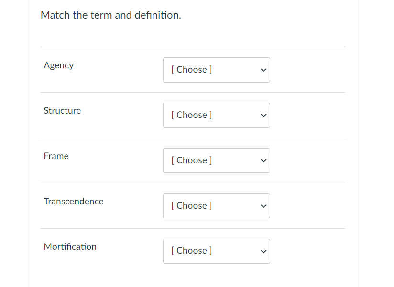394x287 pixels.
Task: Click the chevron arrow in the Transcendence dropdown
Action: coord(263,206)
